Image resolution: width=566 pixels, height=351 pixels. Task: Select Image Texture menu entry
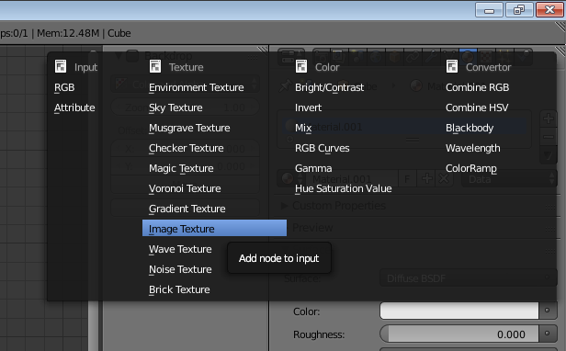pos(214,228)
